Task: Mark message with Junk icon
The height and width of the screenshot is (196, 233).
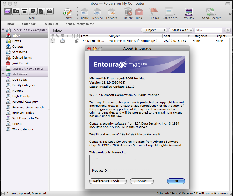Action: coord(139,12)
